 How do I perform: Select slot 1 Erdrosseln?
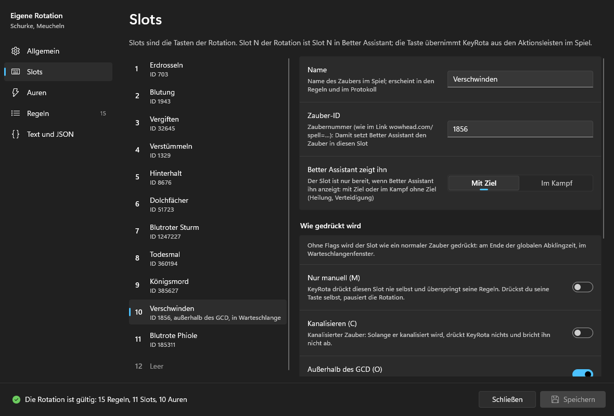[208, 69]
